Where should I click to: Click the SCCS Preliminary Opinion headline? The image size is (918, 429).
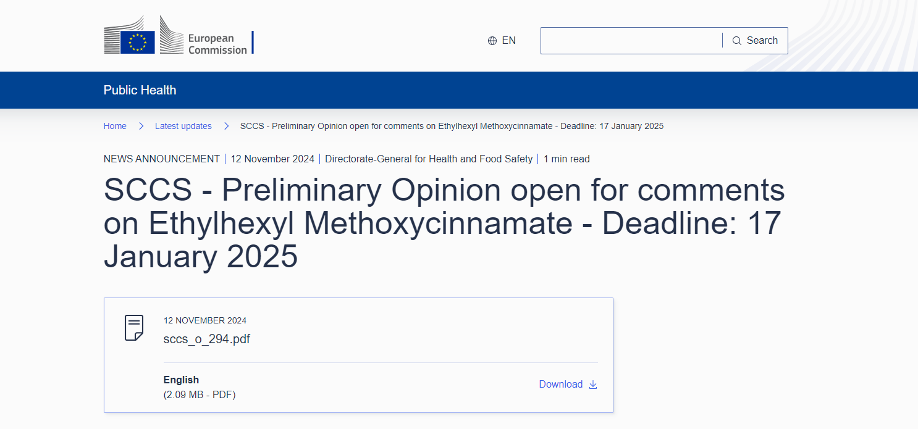pos(444,223)
